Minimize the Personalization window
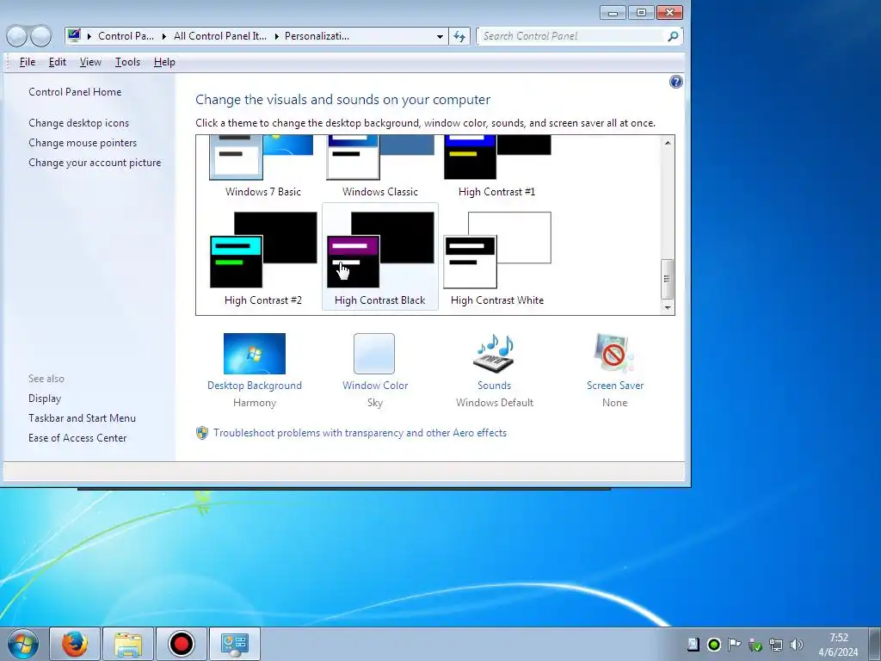The image size is (881, 661). tap(613, 12)
